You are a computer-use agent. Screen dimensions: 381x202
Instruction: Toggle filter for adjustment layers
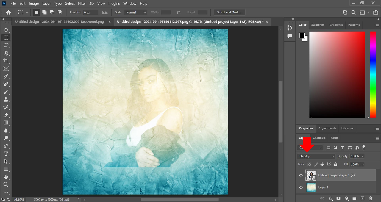335,148
